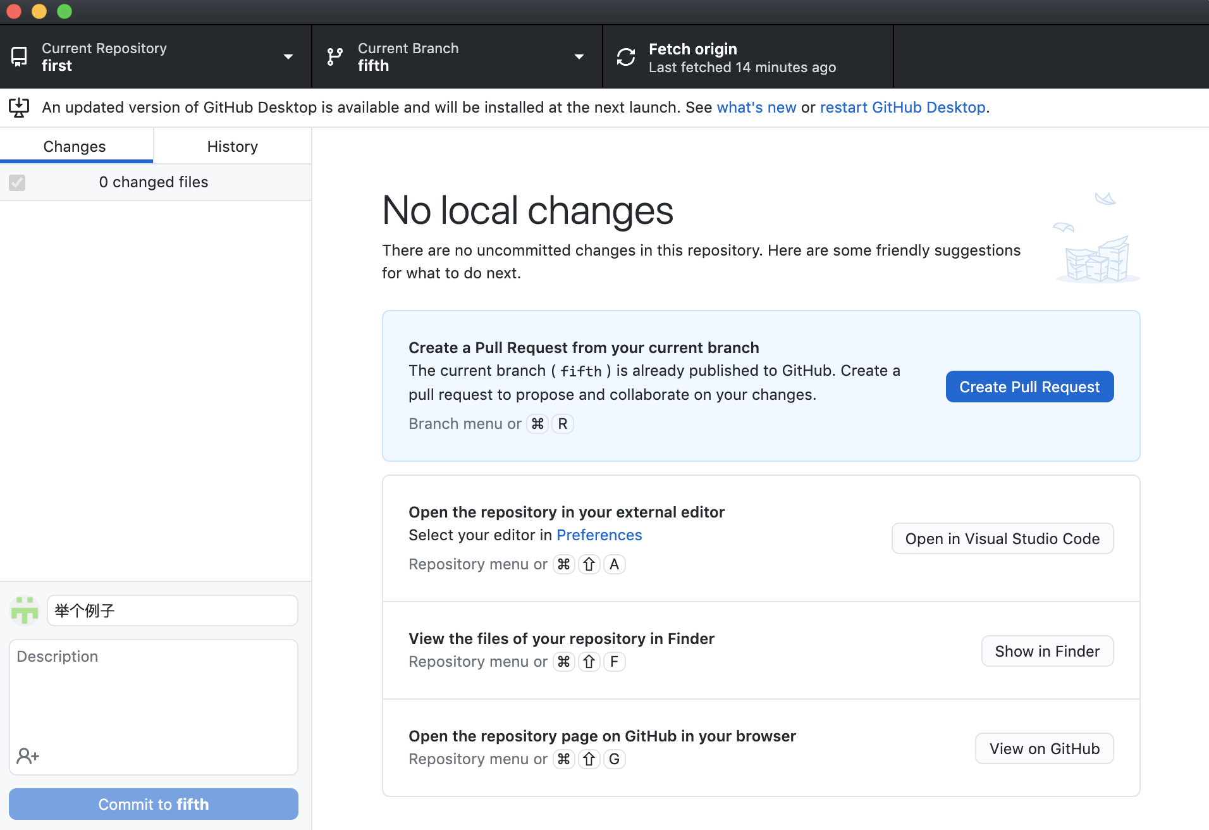This screenshot has height=830, width=1209.
Task: Click the user avatar beside commit summary
Action: coord(25,610)
